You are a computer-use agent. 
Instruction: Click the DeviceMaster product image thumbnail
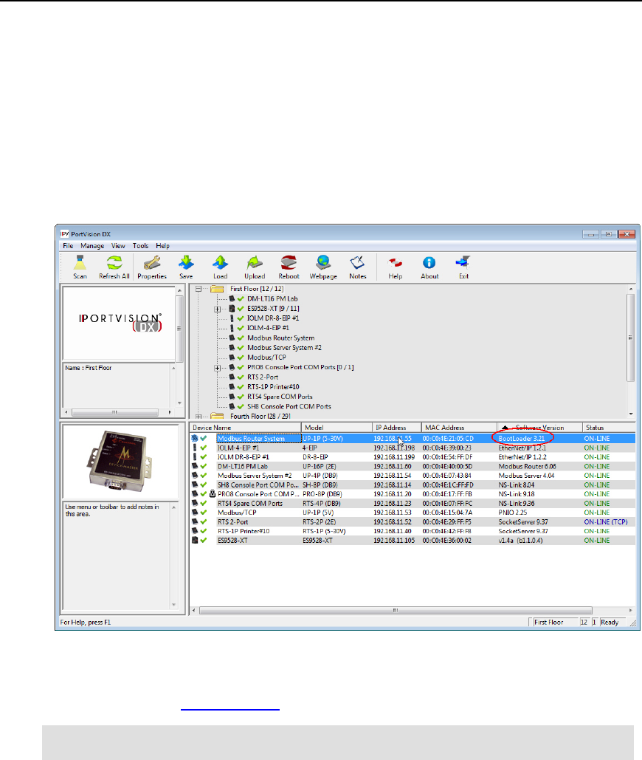120,461
